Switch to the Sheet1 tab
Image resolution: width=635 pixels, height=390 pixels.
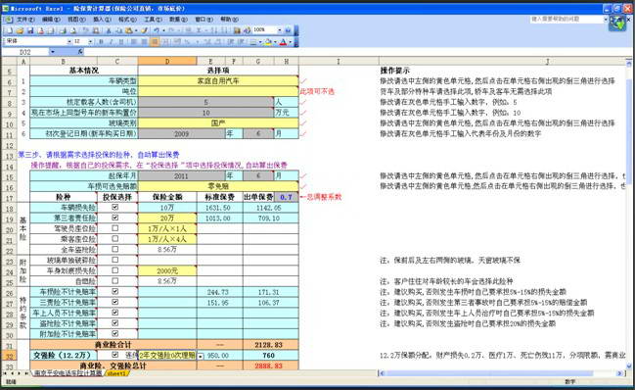tap(116, 373)
